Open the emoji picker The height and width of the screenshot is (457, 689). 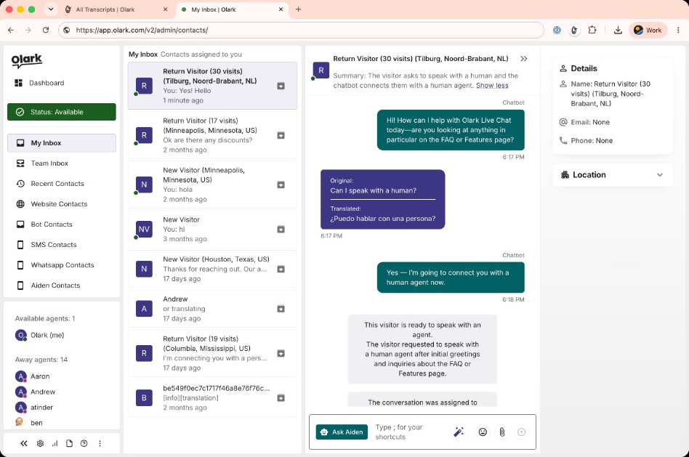pyautogui.click(x=483, y=432)
